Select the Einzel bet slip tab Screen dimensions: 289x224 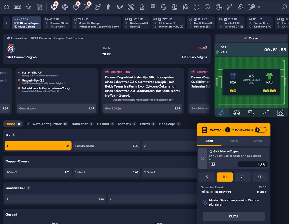209,141
